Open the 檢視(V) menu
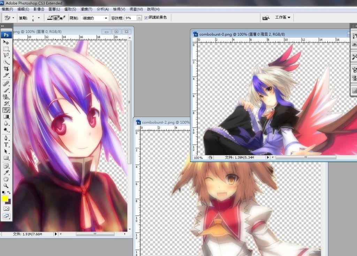Screen dimensions: 357x256 [x=119, y=9]
